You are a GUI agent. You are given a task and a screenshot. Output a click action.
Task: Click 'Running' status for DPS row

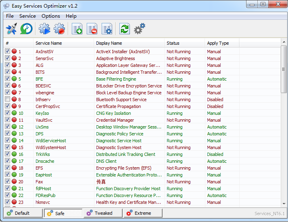click(175, 134)
